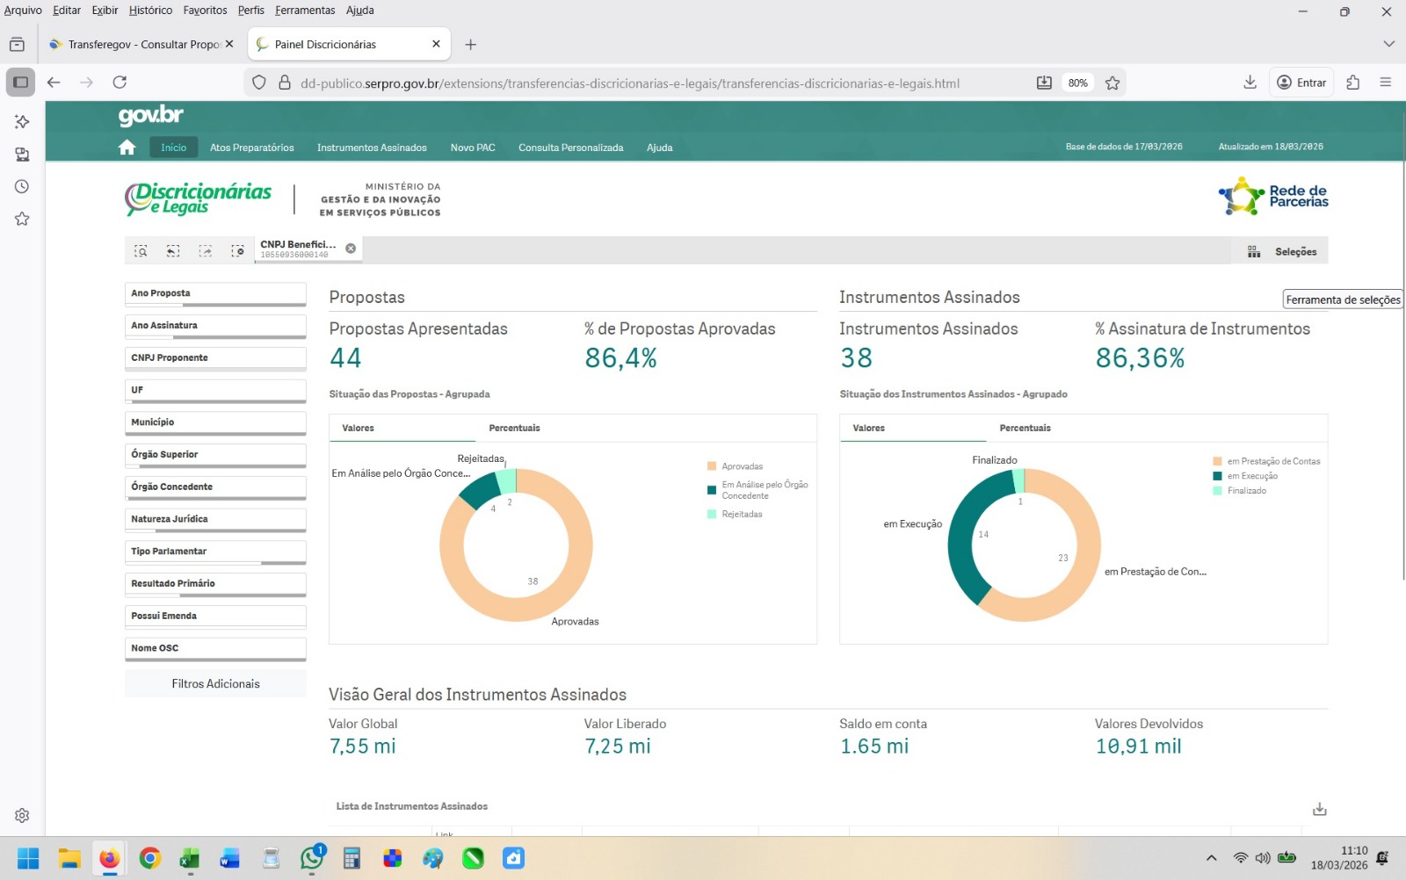Clear all selections icon

[237, 251]
